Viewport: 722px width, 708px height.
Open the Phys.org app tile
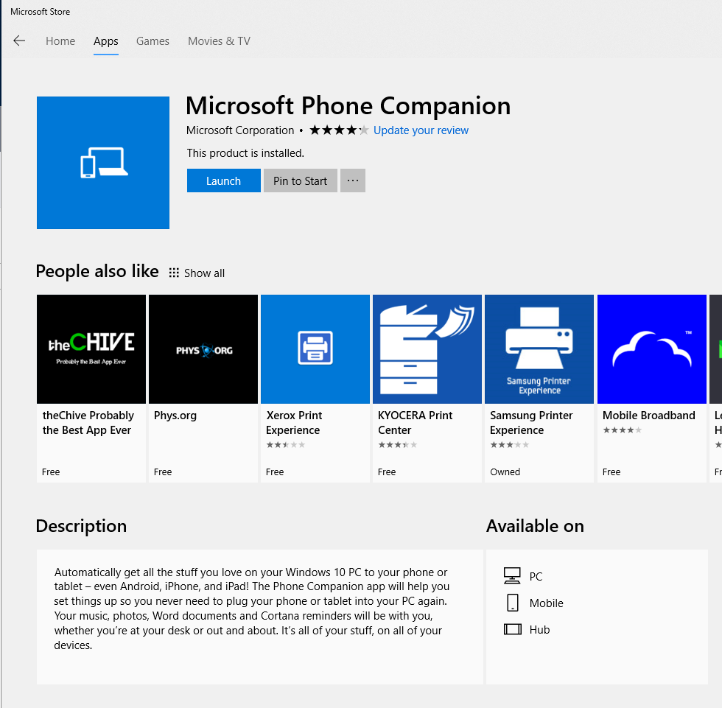point(203,349)
